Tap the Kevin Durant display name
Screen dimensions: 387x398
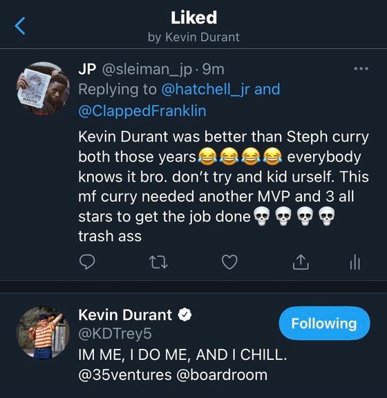125,315
